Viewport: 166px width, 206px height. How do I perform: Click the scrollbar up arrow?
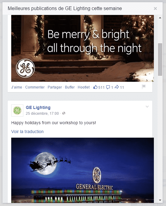coord(160,18)
